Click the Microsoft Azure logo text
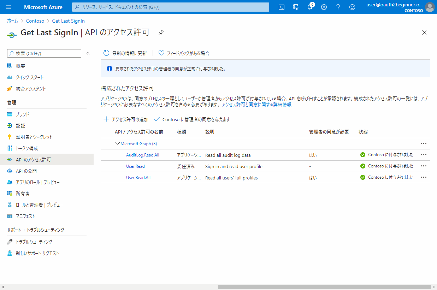The height and width of the screenshot is (290, 437). tap(43, 7)
